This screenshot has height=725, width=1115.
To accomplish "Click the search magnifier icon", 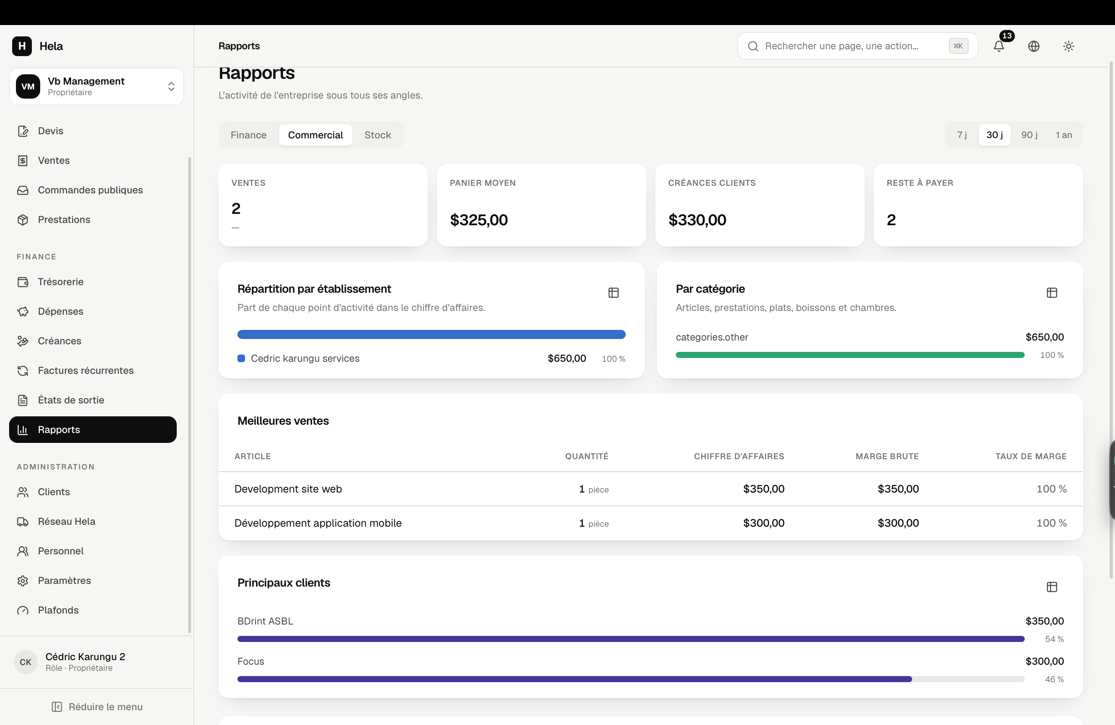I will pos(753,46).
